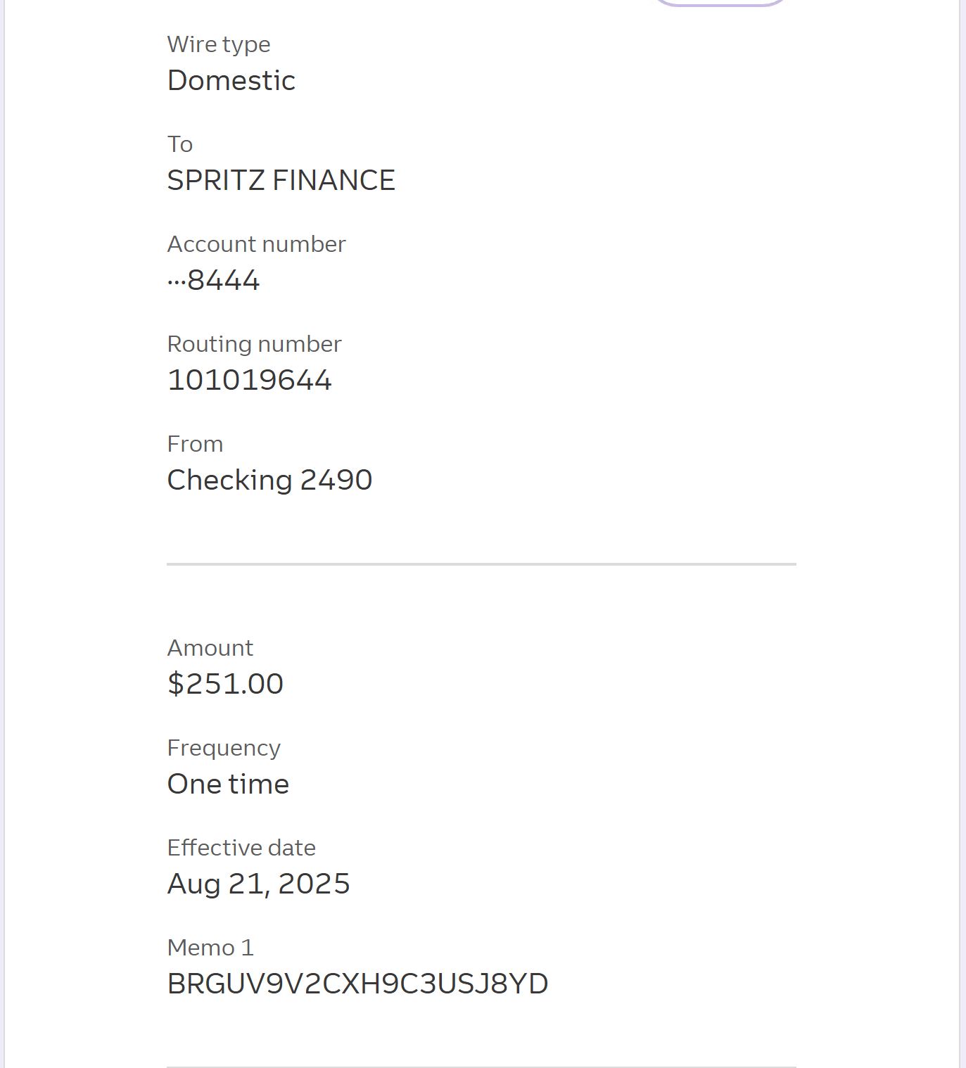Click the divider line below Checking 2490

click(481, 564)
